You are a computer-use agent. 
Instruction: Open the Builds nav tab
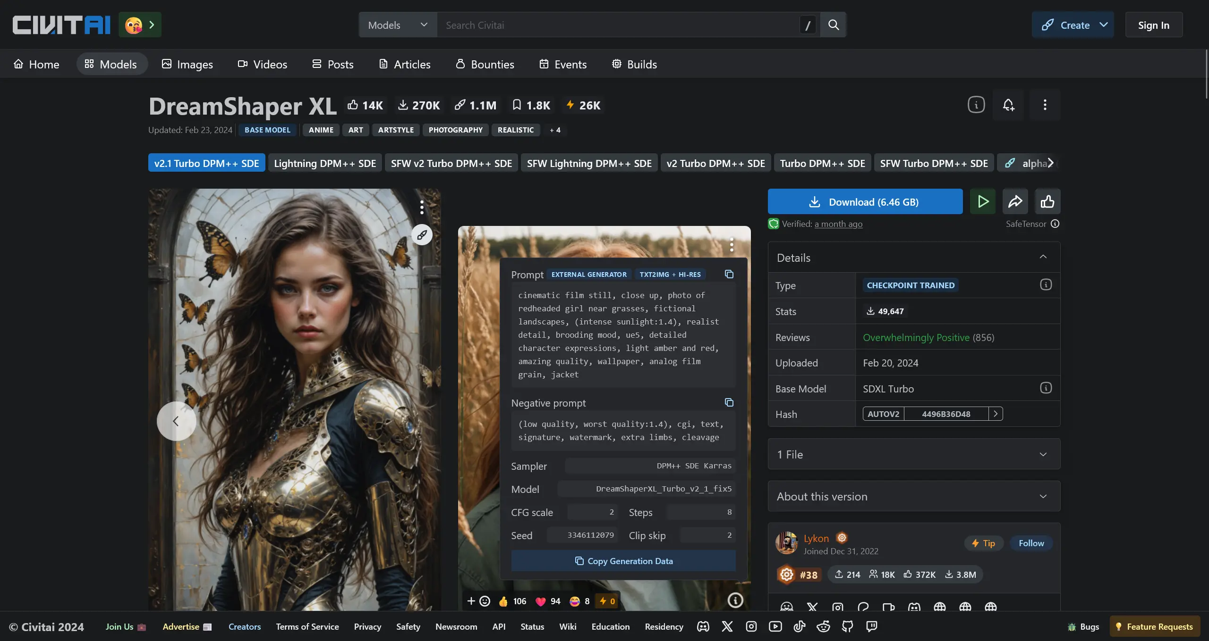tap(634, 64)
